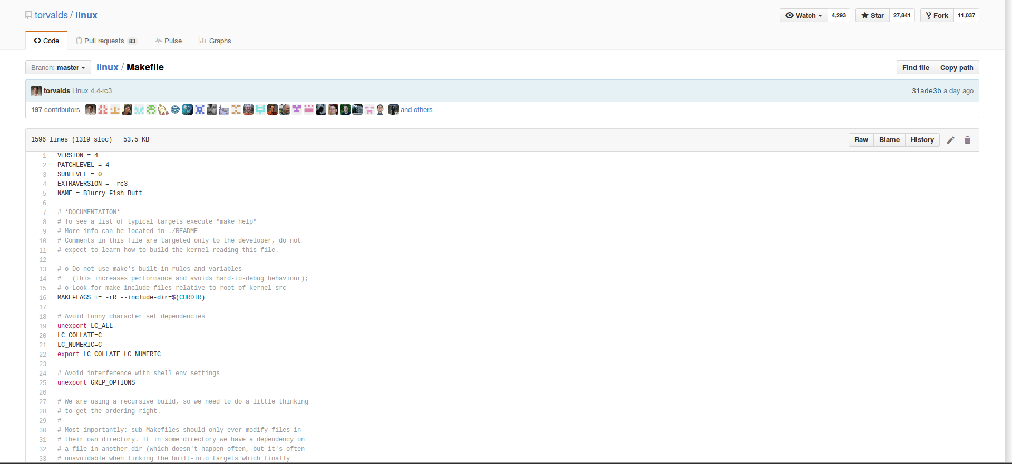Click the '53.5 KB' file size
The height and width of the screenshot is (464, 1012).
tap(136, 139)
